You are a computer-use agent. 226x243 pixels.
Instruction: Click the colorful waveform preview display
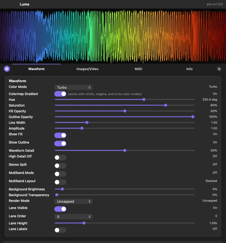point(113,36)
